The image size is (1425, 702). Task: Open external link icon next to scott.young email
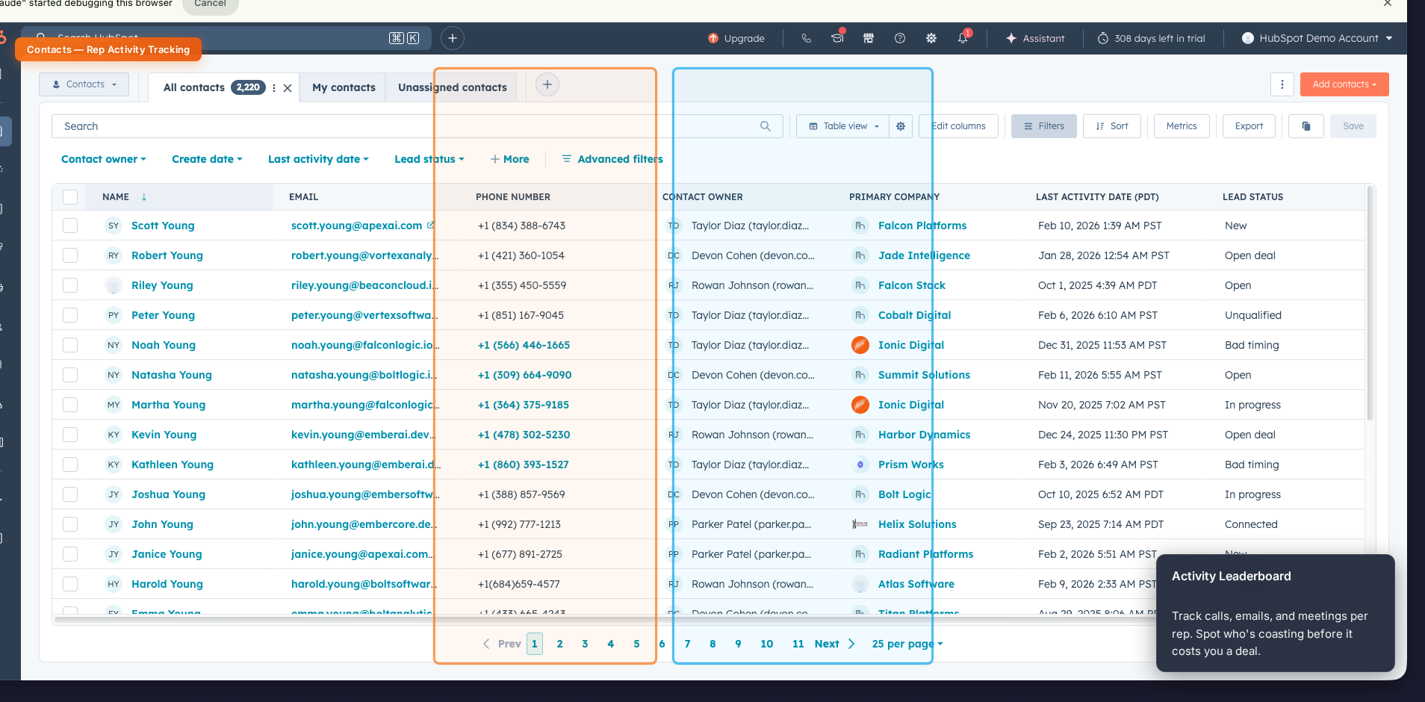coord(430,225)
